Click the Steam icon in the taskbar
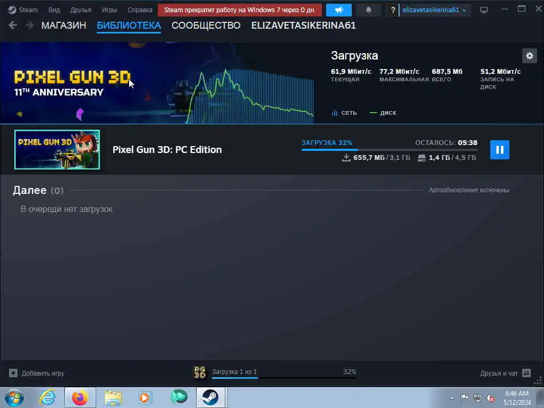This screenshot has width=544, height=408. [210, 397]
